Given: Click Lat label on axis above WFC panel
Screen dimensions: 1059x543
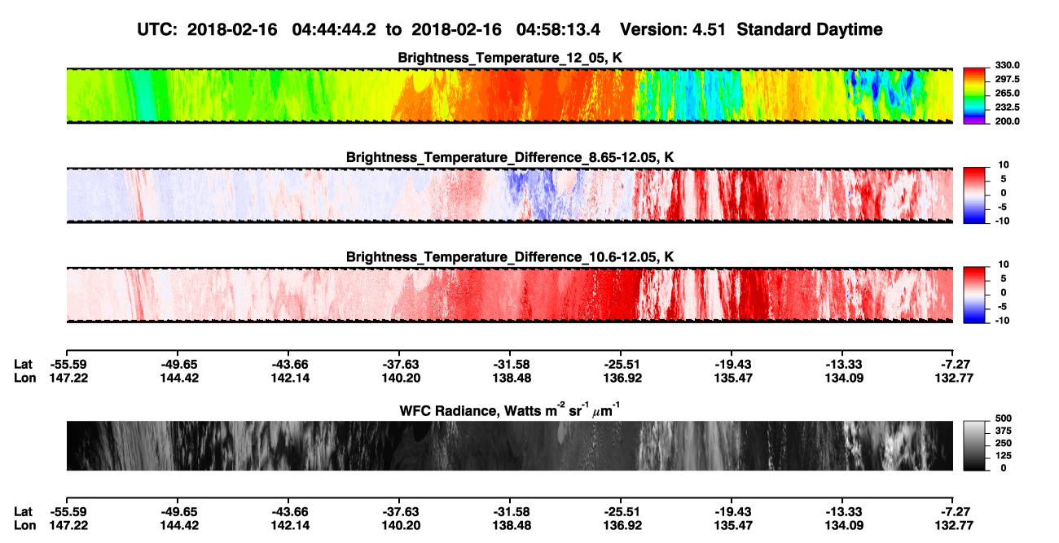Looking at the screenshot, I should tap(24, 365).
